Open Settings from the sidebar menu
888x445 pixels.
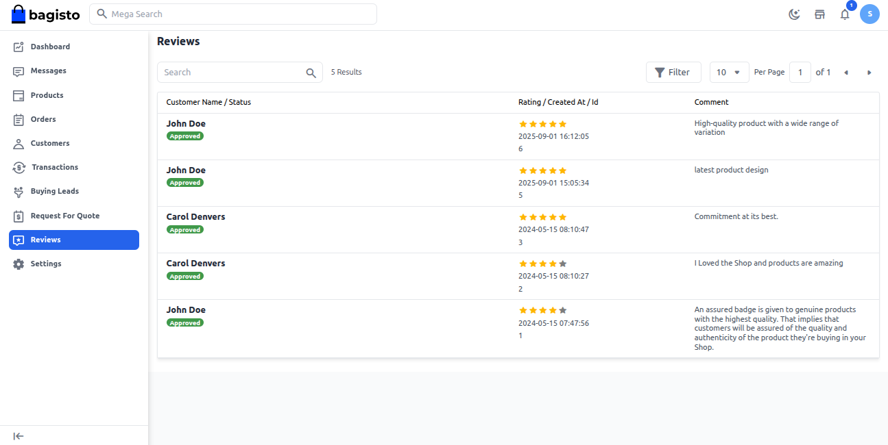pyautogui.click(x=46, y=264)
